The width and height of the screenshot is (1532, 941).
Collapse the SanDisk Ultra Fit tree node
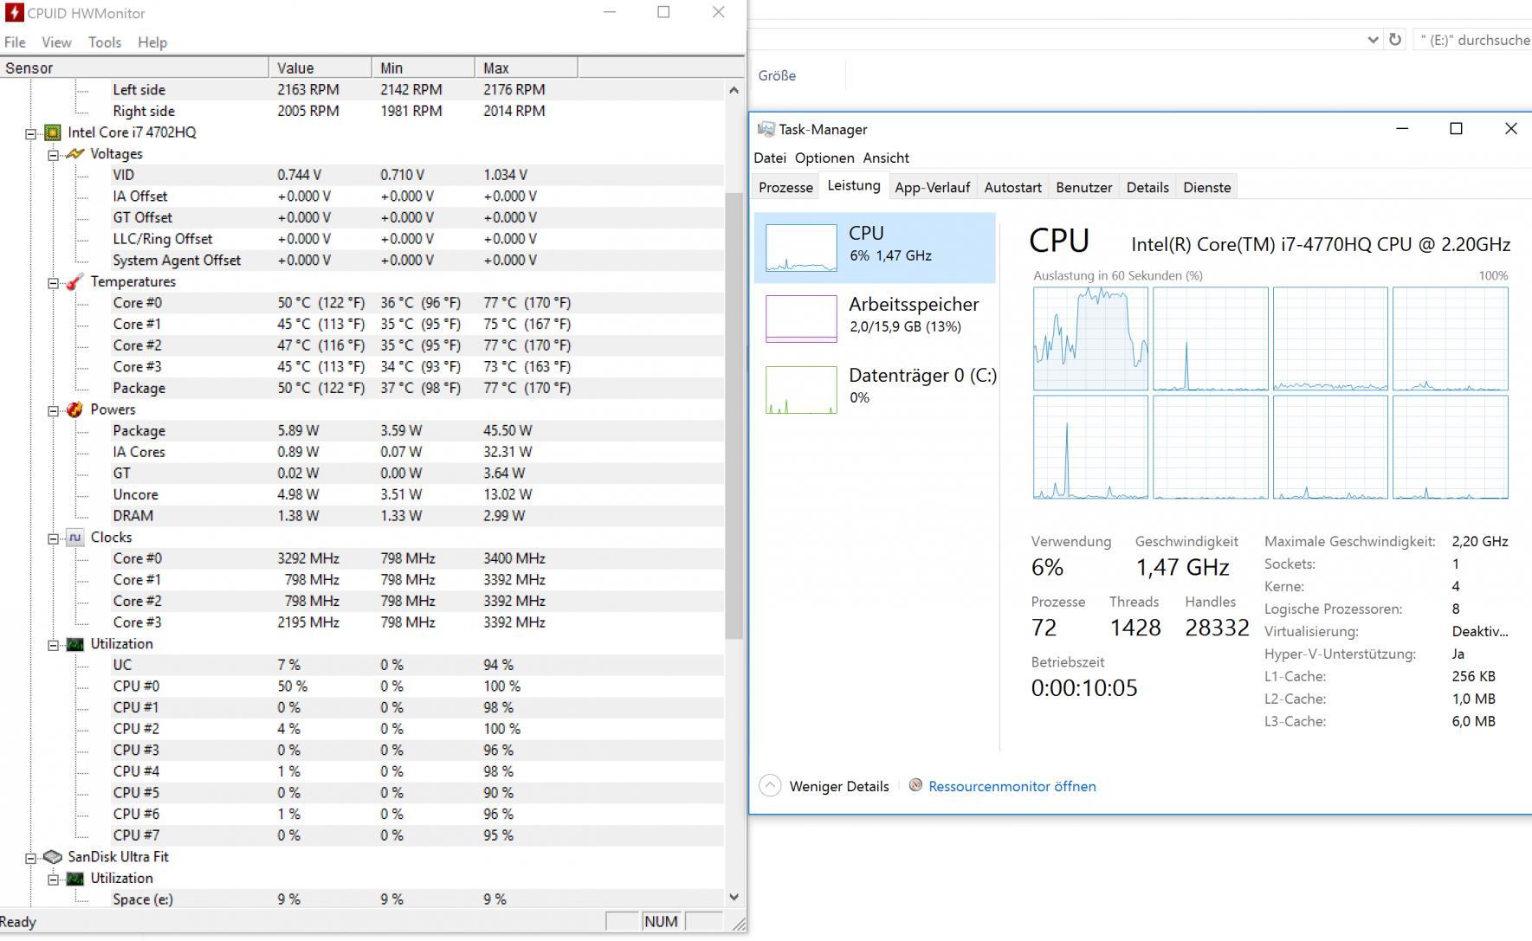(31, 858)
